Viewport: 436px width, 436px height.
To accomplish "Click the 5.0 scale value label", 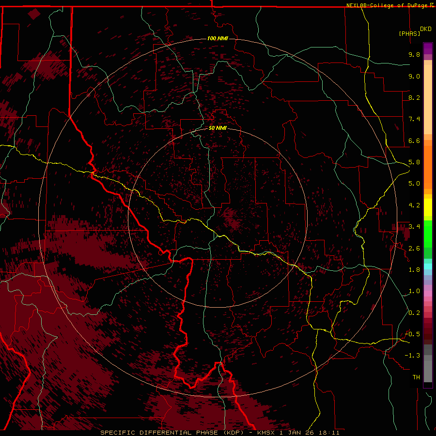I will 414,184.
